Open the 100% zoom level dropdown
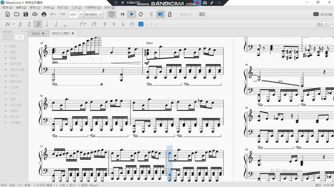The width and height of the screenshot is (334, 187). click(76, 15)
